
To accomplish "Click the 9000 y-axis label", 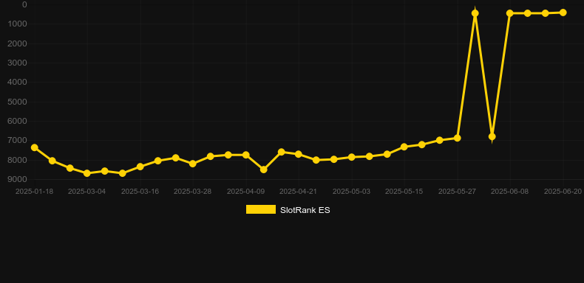I will point(18,179).
